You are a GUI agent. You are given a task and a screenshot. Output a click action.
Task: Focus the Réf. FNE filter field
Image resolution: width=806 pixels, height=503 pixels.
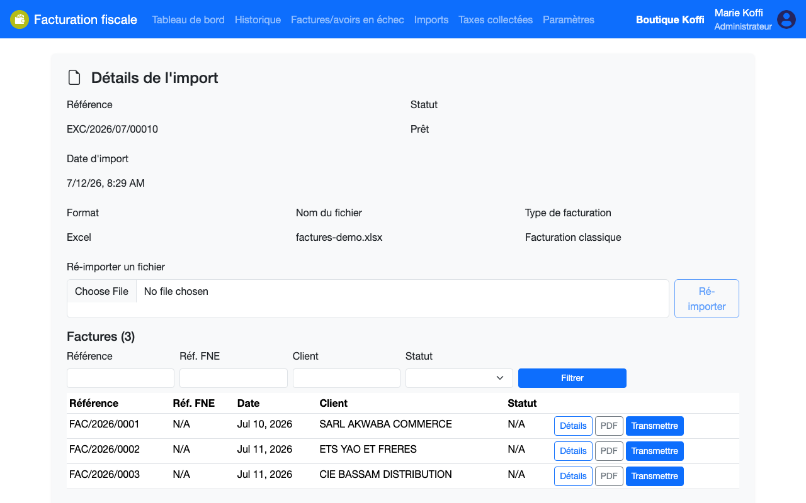[x=234, y=378]
